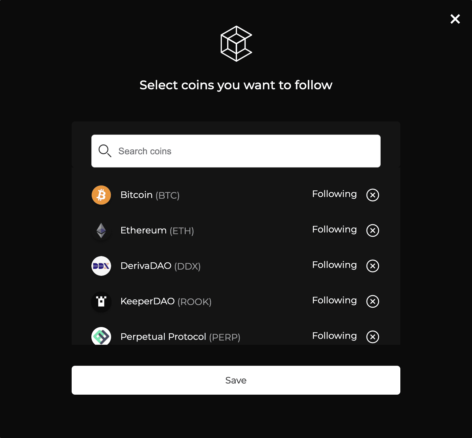
Task: Click the Ethereum coin icon
Action: coord(101,230)
